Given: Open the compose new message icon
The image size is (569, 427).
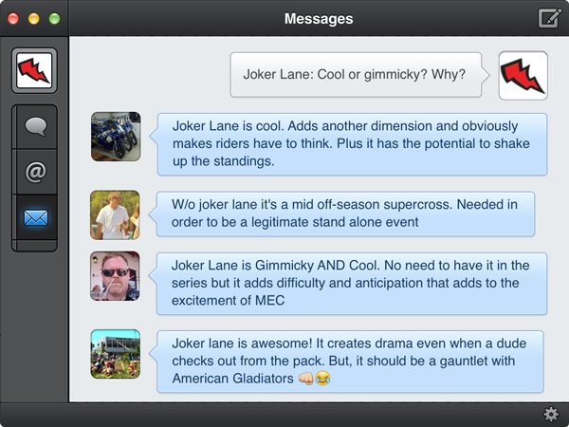Looking at the screenshot, I should coord(550,18).
